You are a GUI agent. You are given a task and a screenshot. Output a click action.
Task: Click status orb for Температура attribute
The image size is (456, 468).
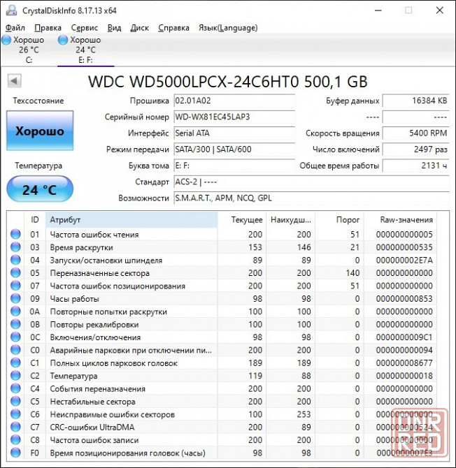click(15, 376)
